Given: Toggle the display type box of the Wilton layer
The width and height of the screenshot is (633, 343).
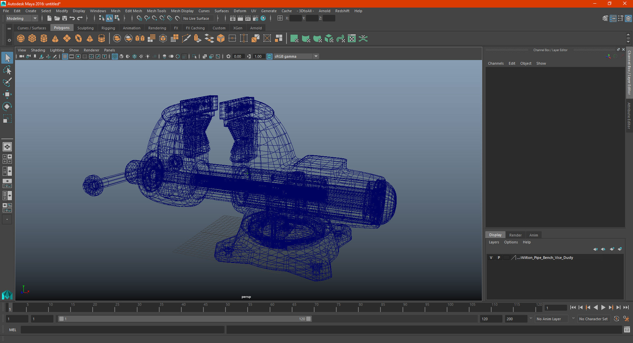Looking at the screenshot, I should pyautogui.click(x=506, y=258).
